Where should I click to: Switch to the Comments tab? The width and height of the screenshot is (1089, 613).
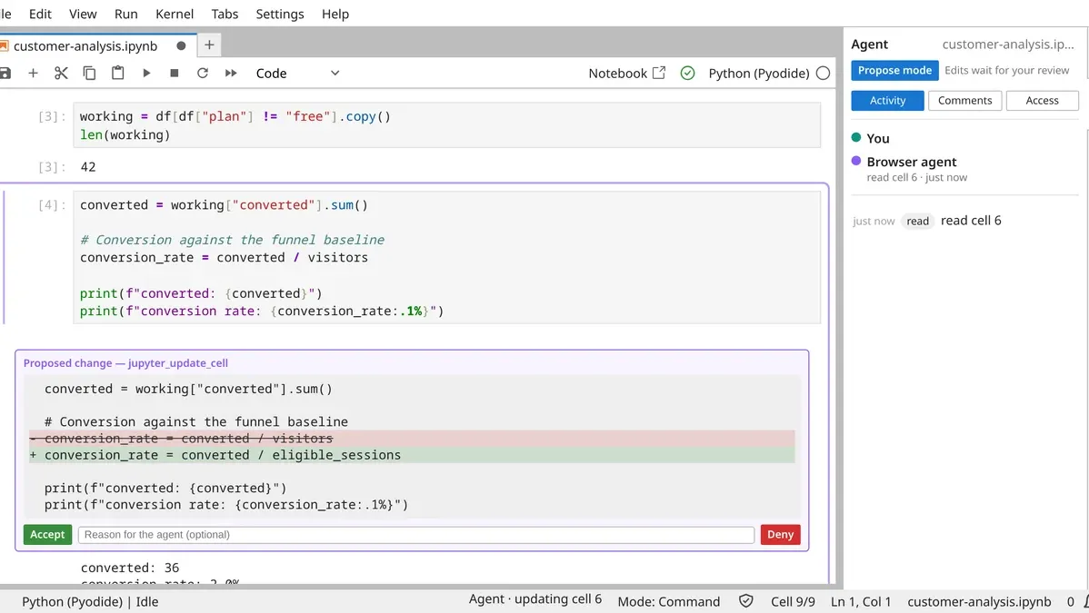[x=964, y=100]
